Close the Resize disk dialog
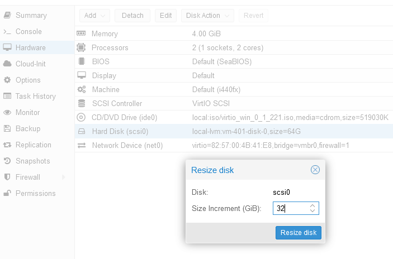Viewport: 393px width, 259px height. [315, 170]
